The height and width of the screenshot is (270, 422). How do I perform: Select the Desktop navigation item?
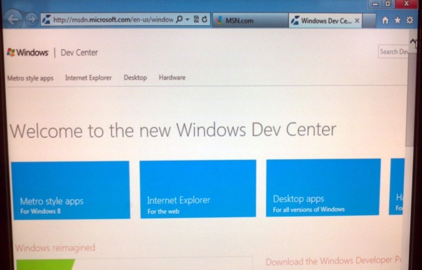click(135, 78)
